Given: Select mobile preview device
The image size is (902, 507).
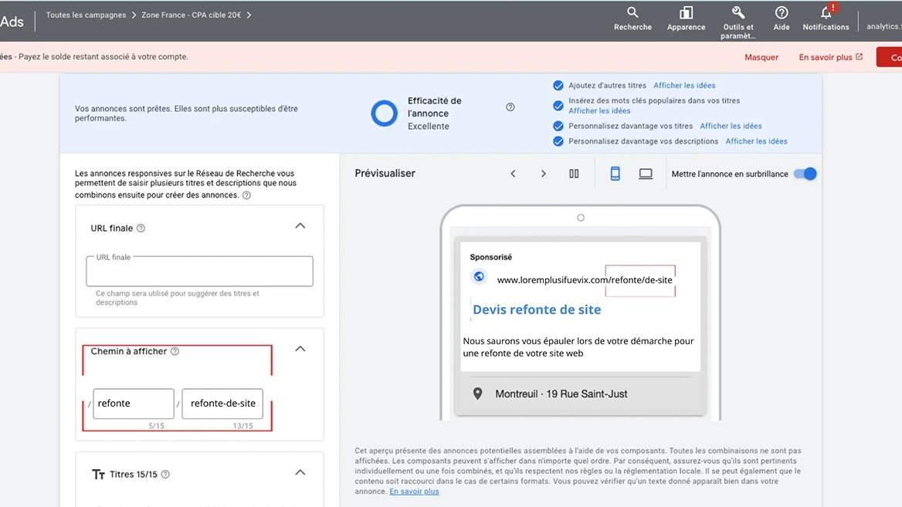Looking at the screenshot, I should pos(615,174).
